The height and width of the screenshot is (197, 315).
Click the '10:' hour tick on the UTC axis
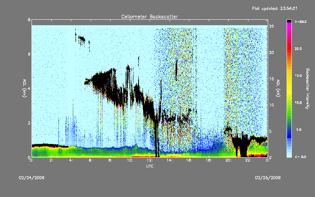pos(130,160)
